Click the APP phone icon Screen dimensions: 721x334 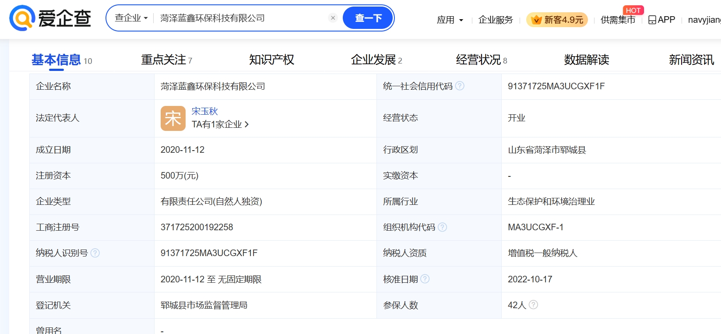[x=652, y=20]
